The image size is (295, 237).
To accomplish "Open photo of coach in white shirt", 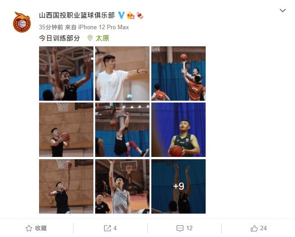I will click(x=122, y=73).
